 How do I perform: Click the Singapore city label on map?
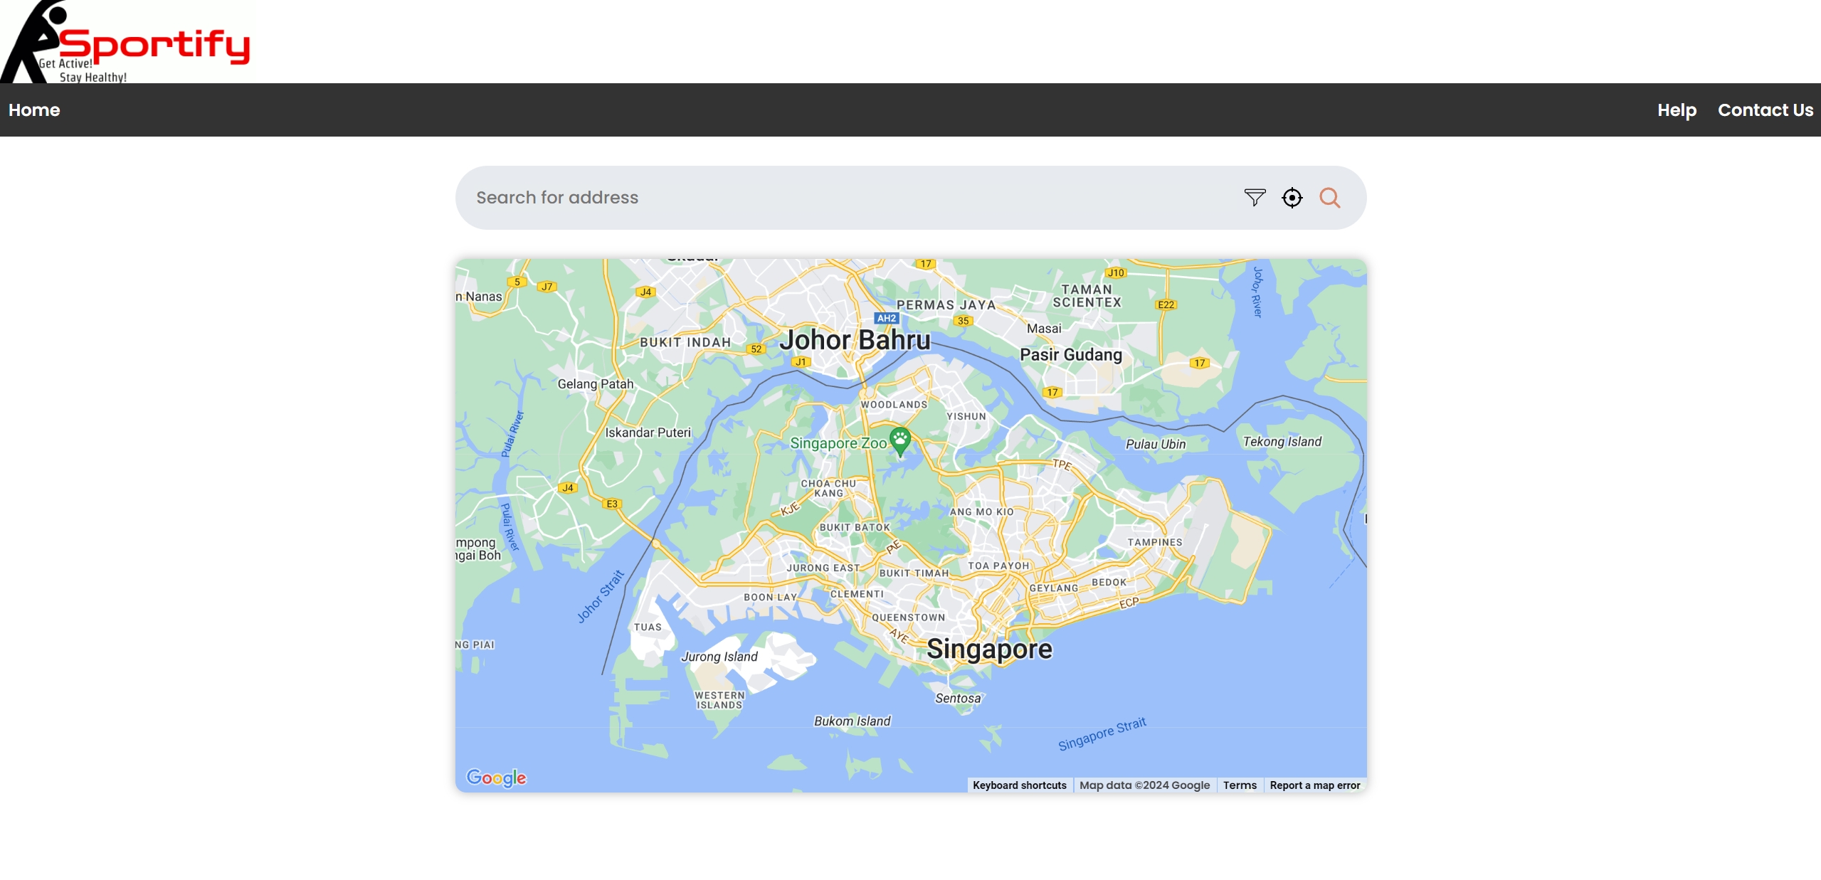pos(989,649)
